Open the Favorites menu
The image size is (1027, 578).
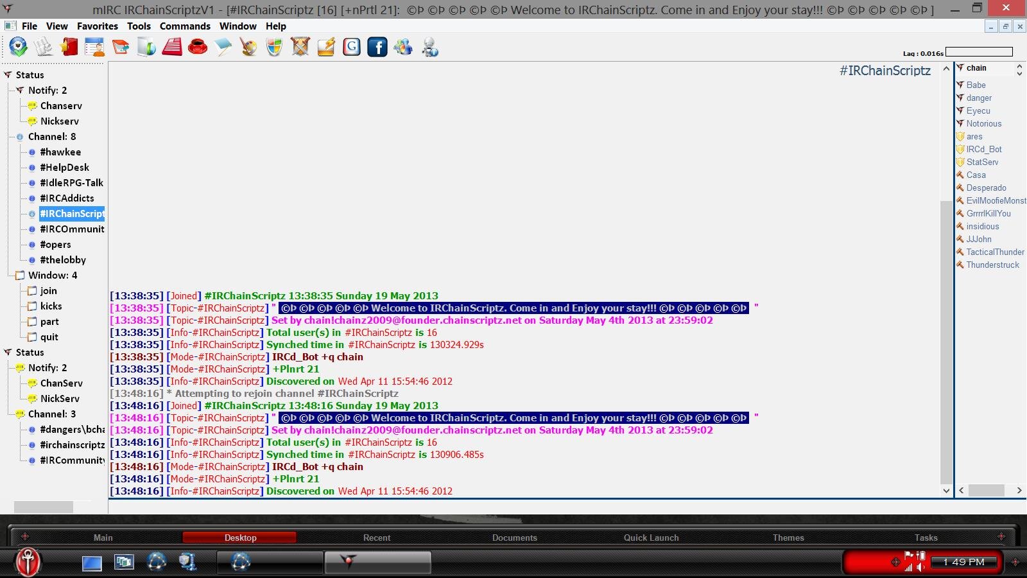pos(98,26)
